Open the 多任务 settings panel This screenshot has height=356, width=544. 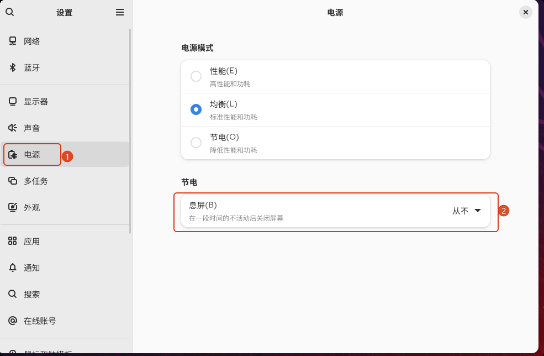coord(65,181)
